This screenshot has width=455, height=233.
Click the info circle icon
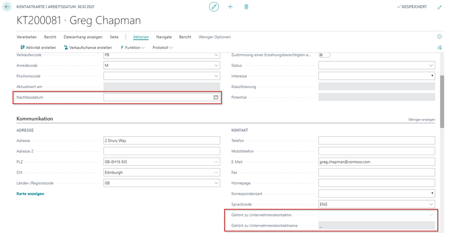click(440, 37)
